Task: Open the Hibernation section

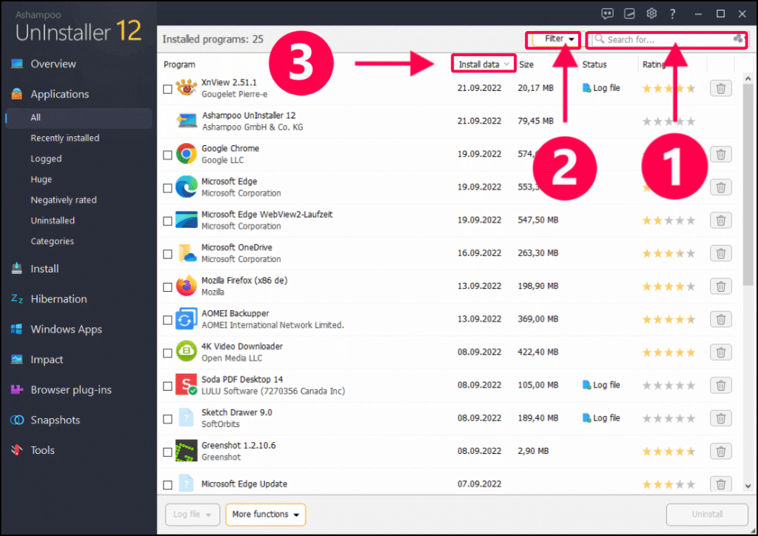Action: pyautogui.click(x=58, y=299)
